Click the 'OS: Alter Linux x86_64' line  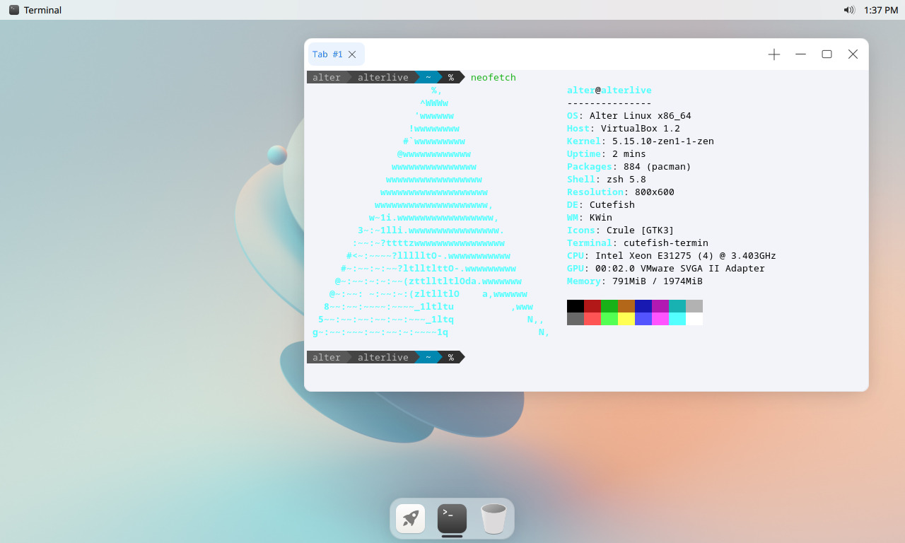pyautogui.click(x=629, y=115)
